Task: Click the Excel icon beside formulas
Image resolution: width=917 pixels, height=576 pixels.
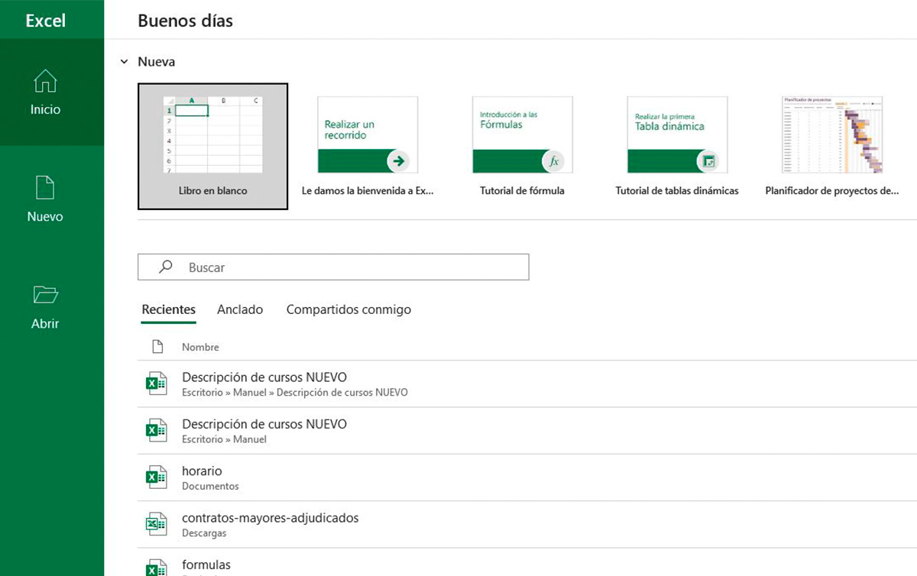Action: [156, 568]
